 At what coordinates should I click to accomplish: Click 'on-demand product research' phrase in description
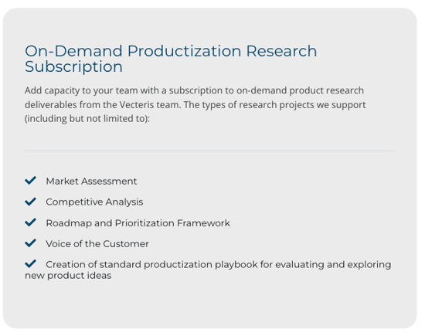point(300,90)
